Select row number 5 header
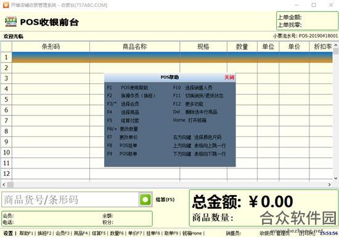Viewport: 339px width, 237px height. point(6,99)
